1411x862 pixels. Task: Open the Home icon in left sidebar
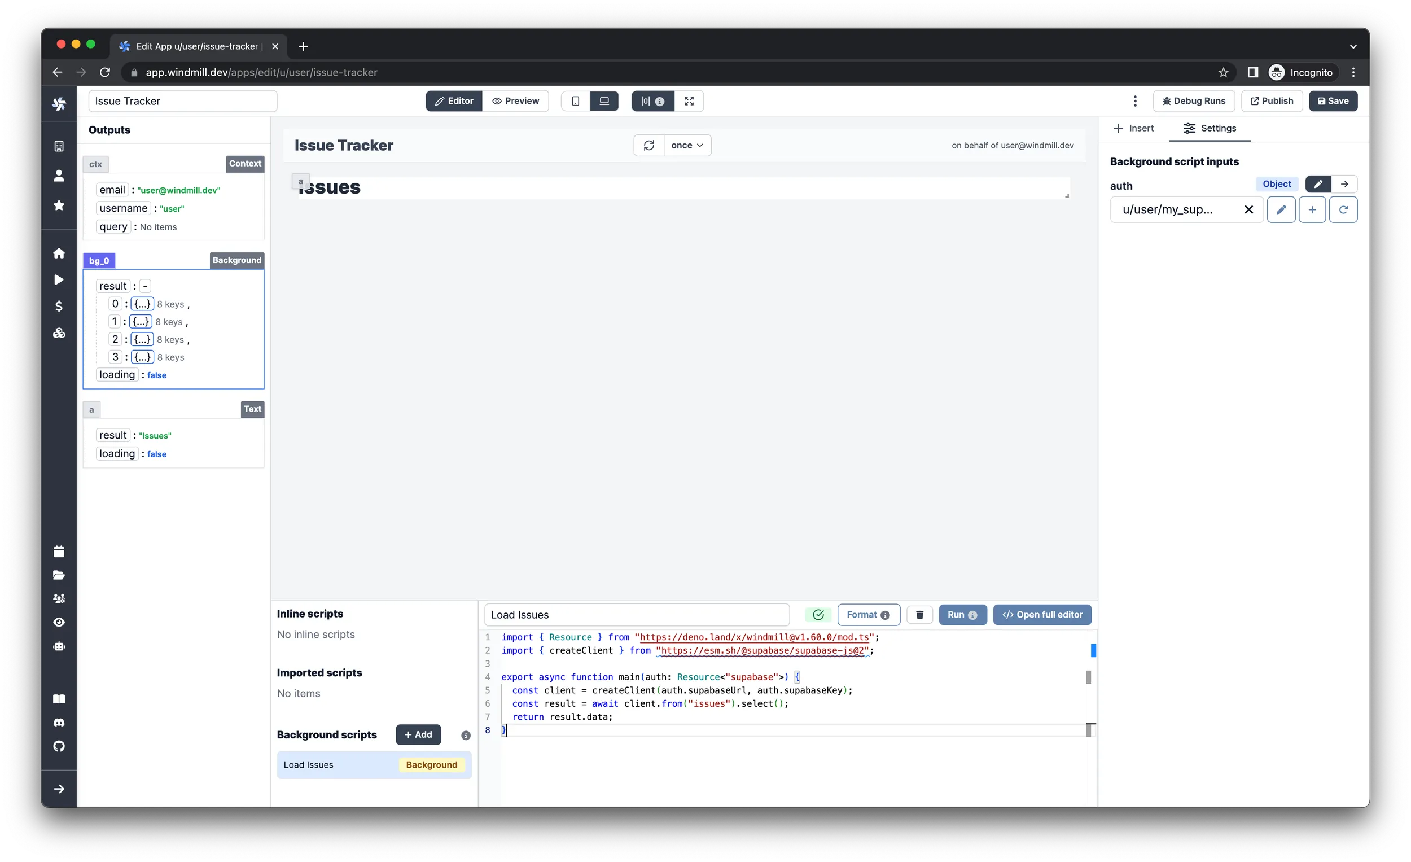[x=59, y=253]
